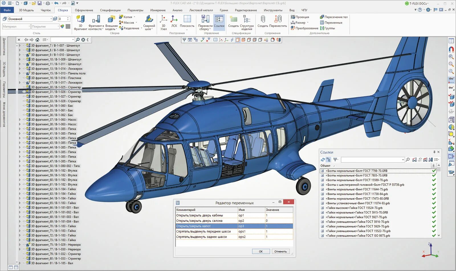Click the save icon in title bar
Screen dimensions: 456x271
pos(40,3)
